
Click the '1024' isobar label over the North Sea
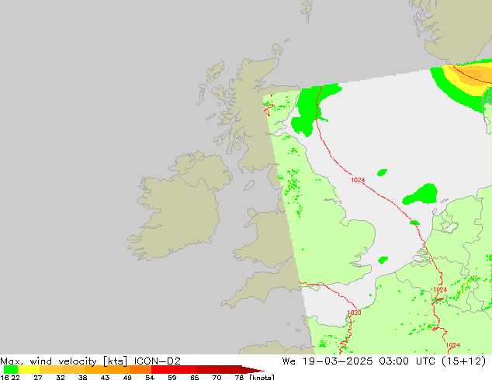point(358,180)
